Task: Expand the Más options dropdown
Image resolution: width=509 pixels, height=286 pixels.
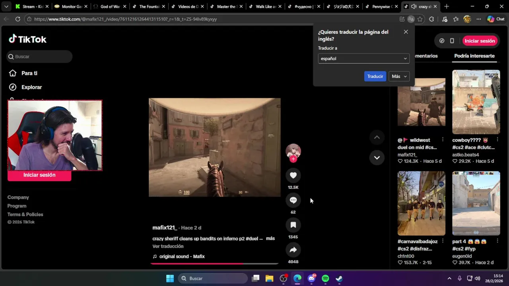Action: (399, 76)
